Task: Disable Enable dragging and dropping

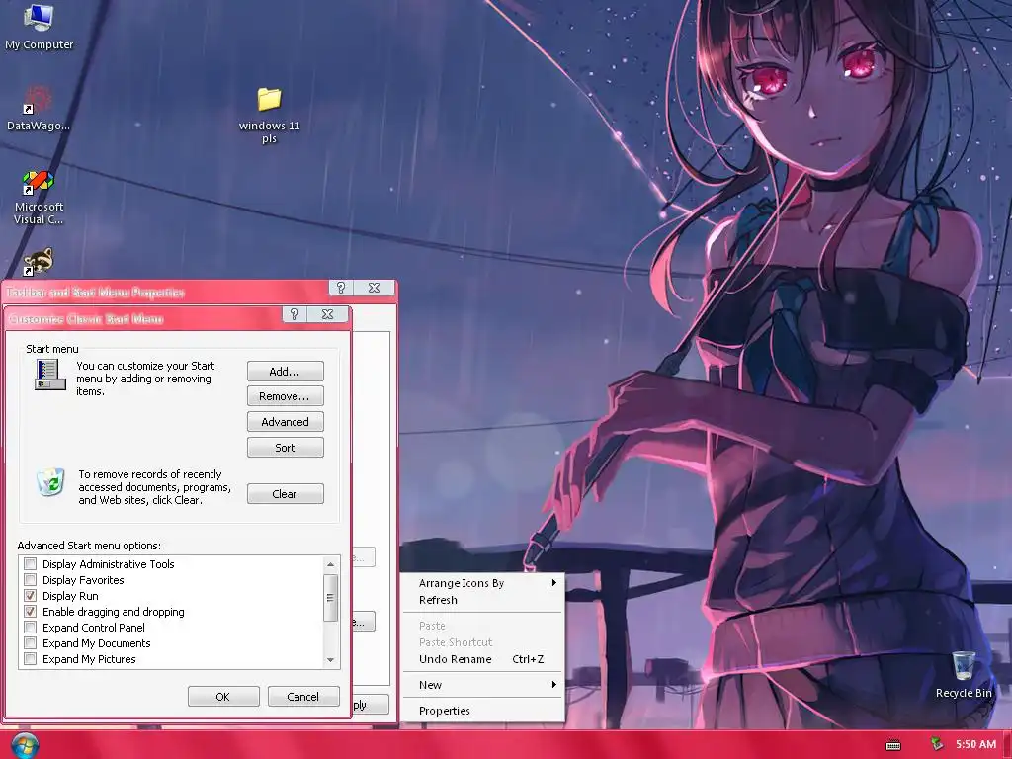Action: [30, 611]
